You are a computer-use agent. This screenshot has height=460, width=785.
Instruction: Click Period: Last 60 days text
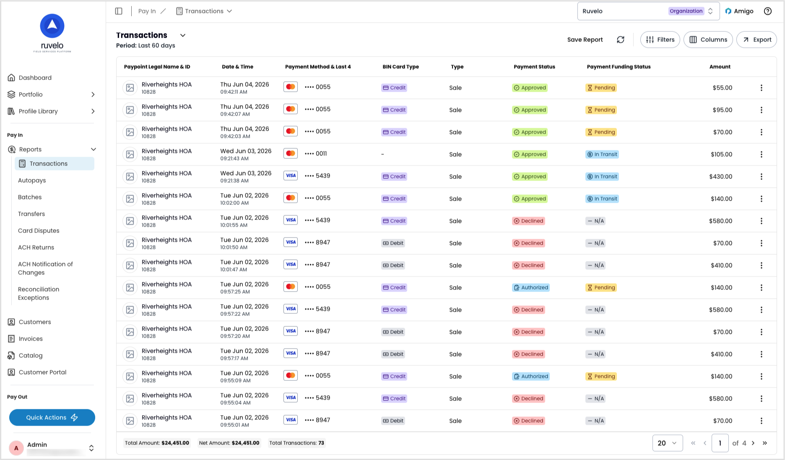(x=146, y=46)
